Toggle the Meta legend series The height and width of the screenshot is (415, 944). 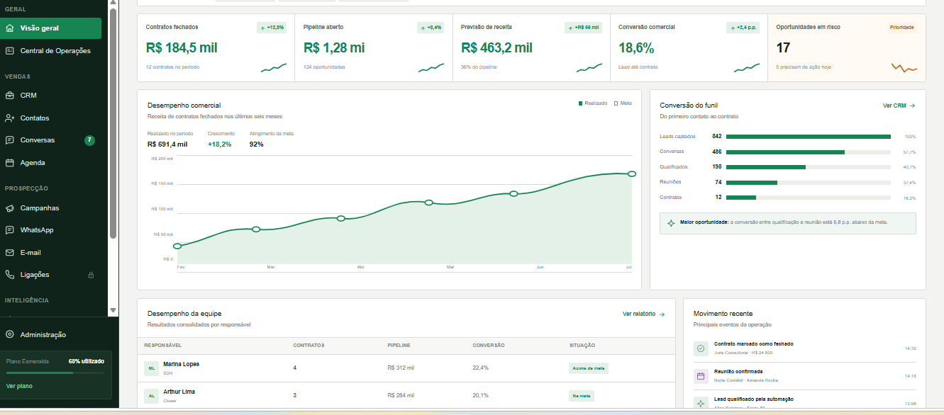click(x=623, y=103)
